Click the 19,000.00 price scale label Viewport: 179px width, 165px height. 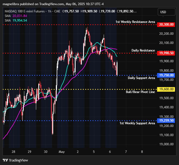tap(166, 144)
